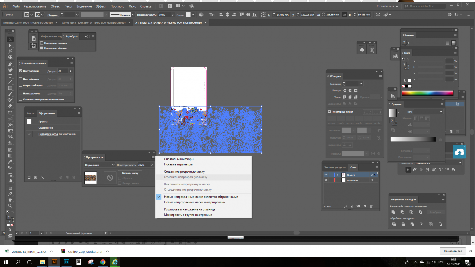Add new effect via fx button
The width and height of the screenshot is (475, 267).
(42, 177)
